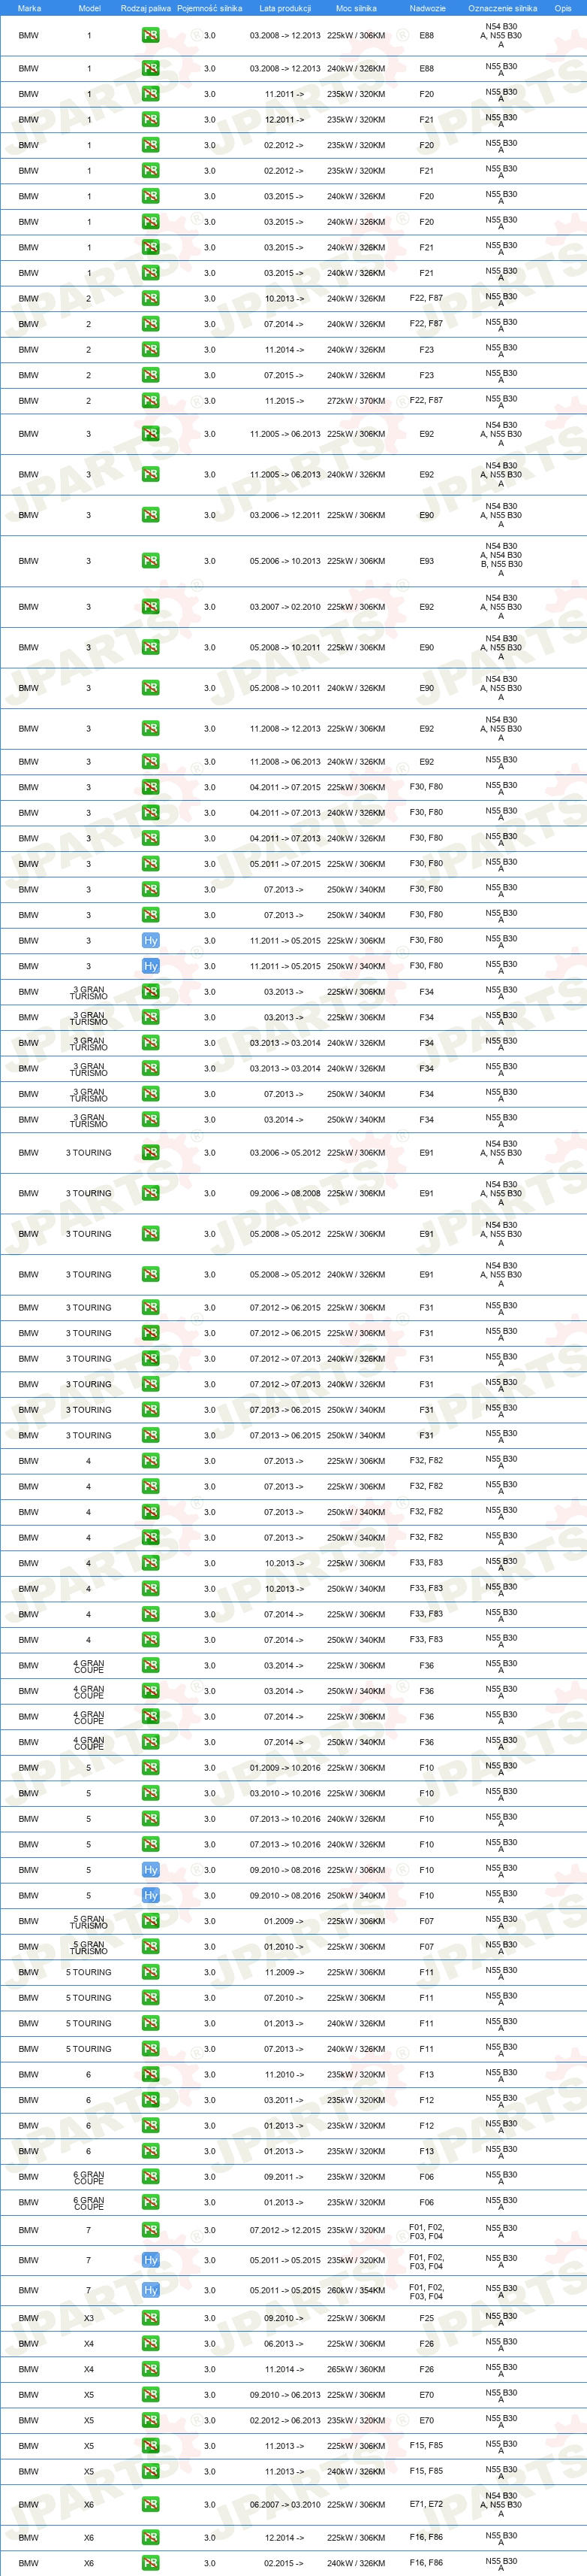The height and width of the screenshot is (2576, 587).
Task: Click petrol icon for BMW 6 11.2010 F13 row
Action: point(151,2074)
